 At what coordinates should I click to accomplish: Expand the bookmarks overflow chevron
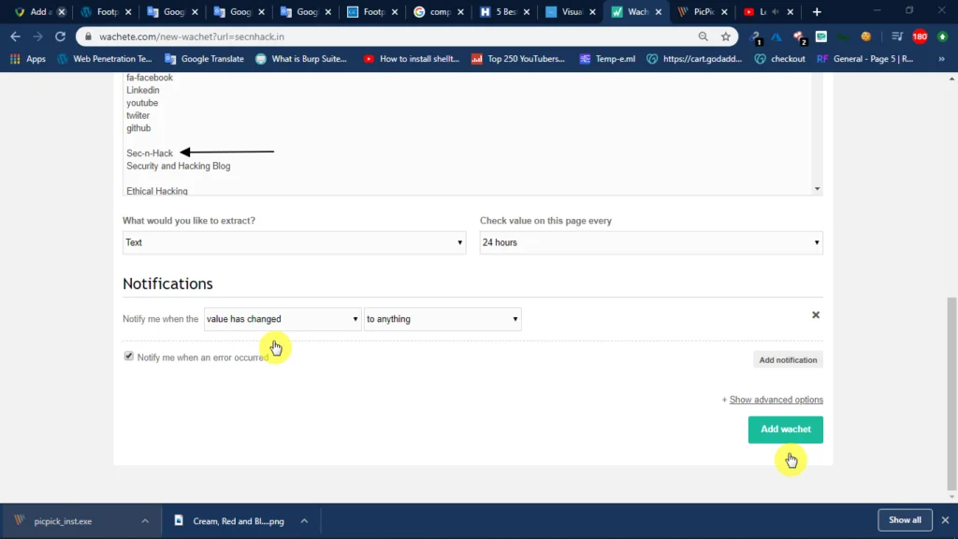(x=941, y=59)
